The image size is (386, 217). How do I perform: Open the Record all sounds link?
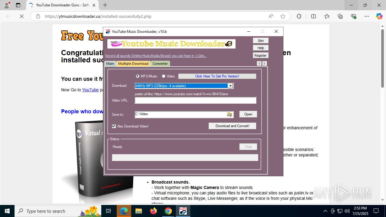pyautogui.click(x=156, y=56)
